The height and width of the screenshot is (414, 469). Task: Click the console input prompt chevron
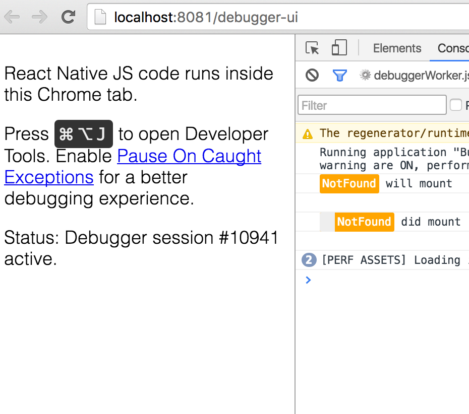click(x=308, y=280)
